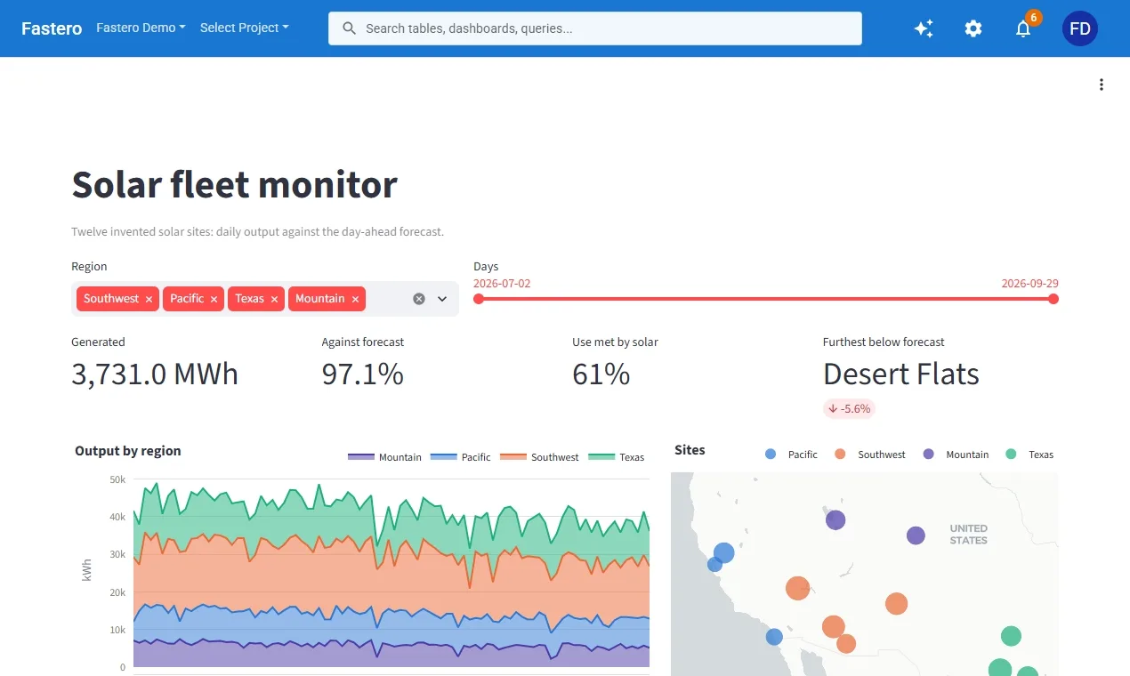Remove the Southwest region tag
The height and width of the screenshot is (676, 1130).
point(149,300)
